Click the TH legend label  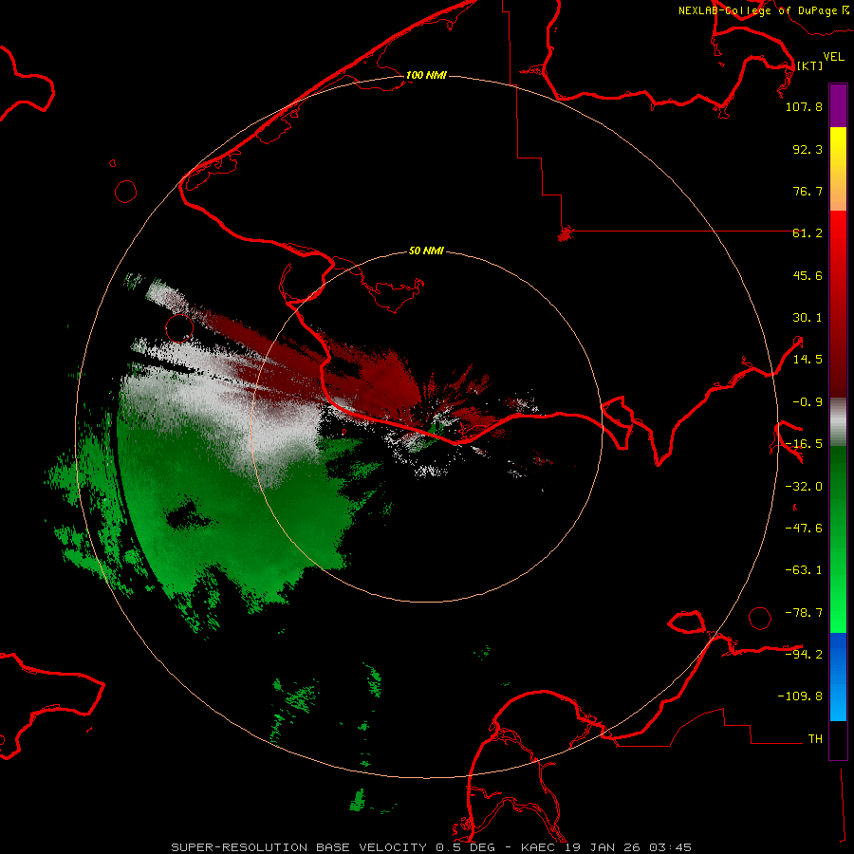tap(815, 739)
